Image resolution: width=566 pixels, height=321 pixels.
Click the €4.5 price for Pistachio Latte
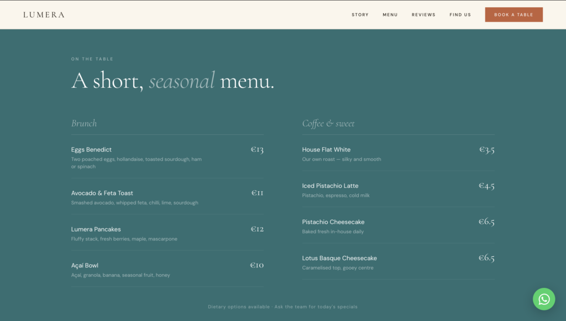486,186
